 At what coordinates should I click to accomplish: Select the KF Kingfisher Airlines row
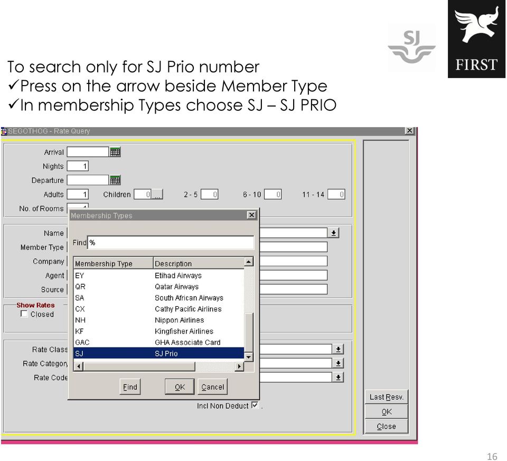click(159, 331)
